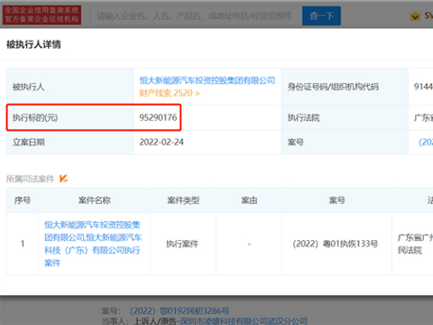Click row number 1 in cases table
This screenshot has width=433, height=325.
(23, 244)
